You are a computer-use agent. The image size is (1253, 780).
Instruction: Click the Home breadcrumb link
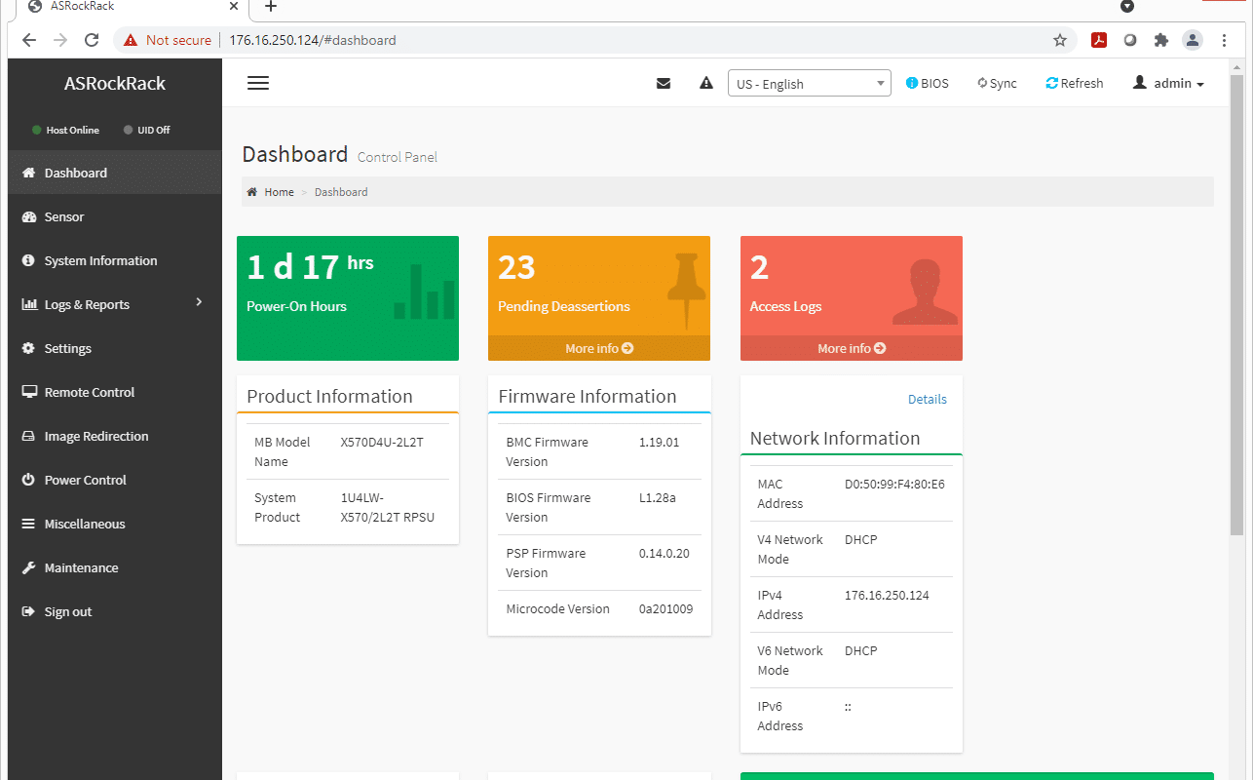279,192
